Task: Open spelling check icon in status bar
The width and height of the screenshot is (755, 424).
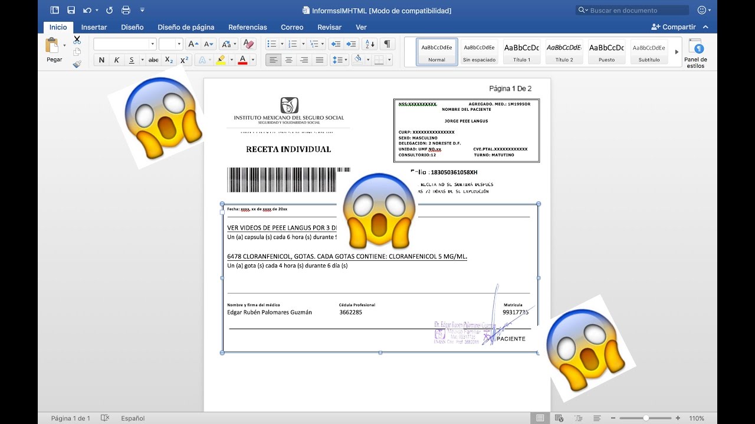Action: tap(105, 418)
